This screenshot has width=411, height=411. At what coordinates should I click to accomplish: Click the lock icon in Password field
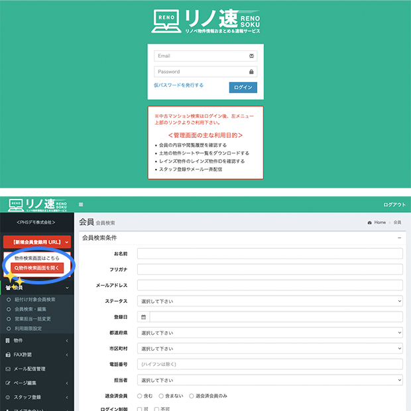click(251, 72)
